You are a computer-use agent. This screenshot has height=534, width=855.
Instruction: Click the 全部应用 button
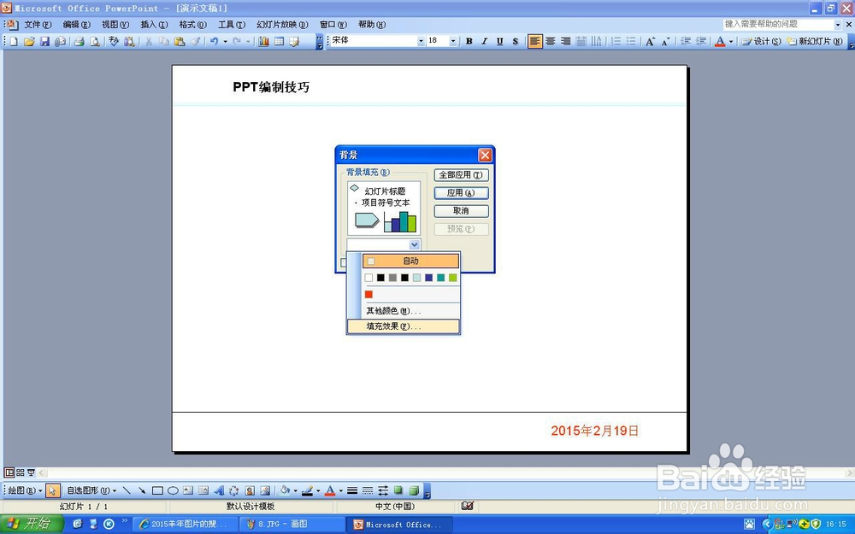[462, 175]
